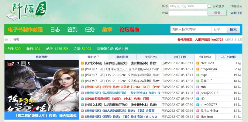Show slide 1 in image carousel

pos(8,64)
